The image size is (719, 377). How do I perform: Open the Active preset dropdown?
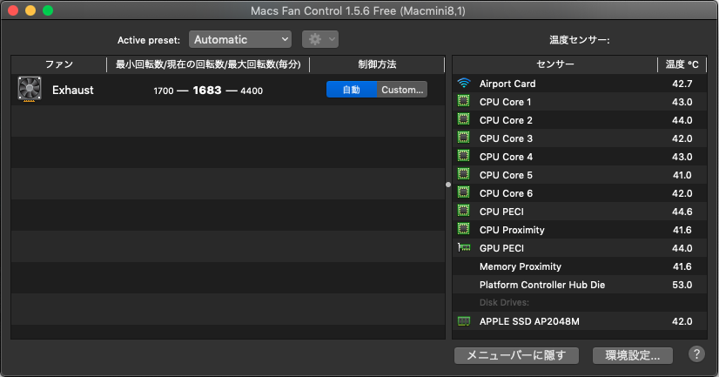tap(240, 39)
